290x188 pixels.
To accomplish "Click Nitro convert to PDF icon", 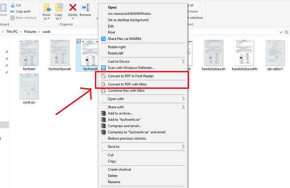I will (x=103, y=84).
